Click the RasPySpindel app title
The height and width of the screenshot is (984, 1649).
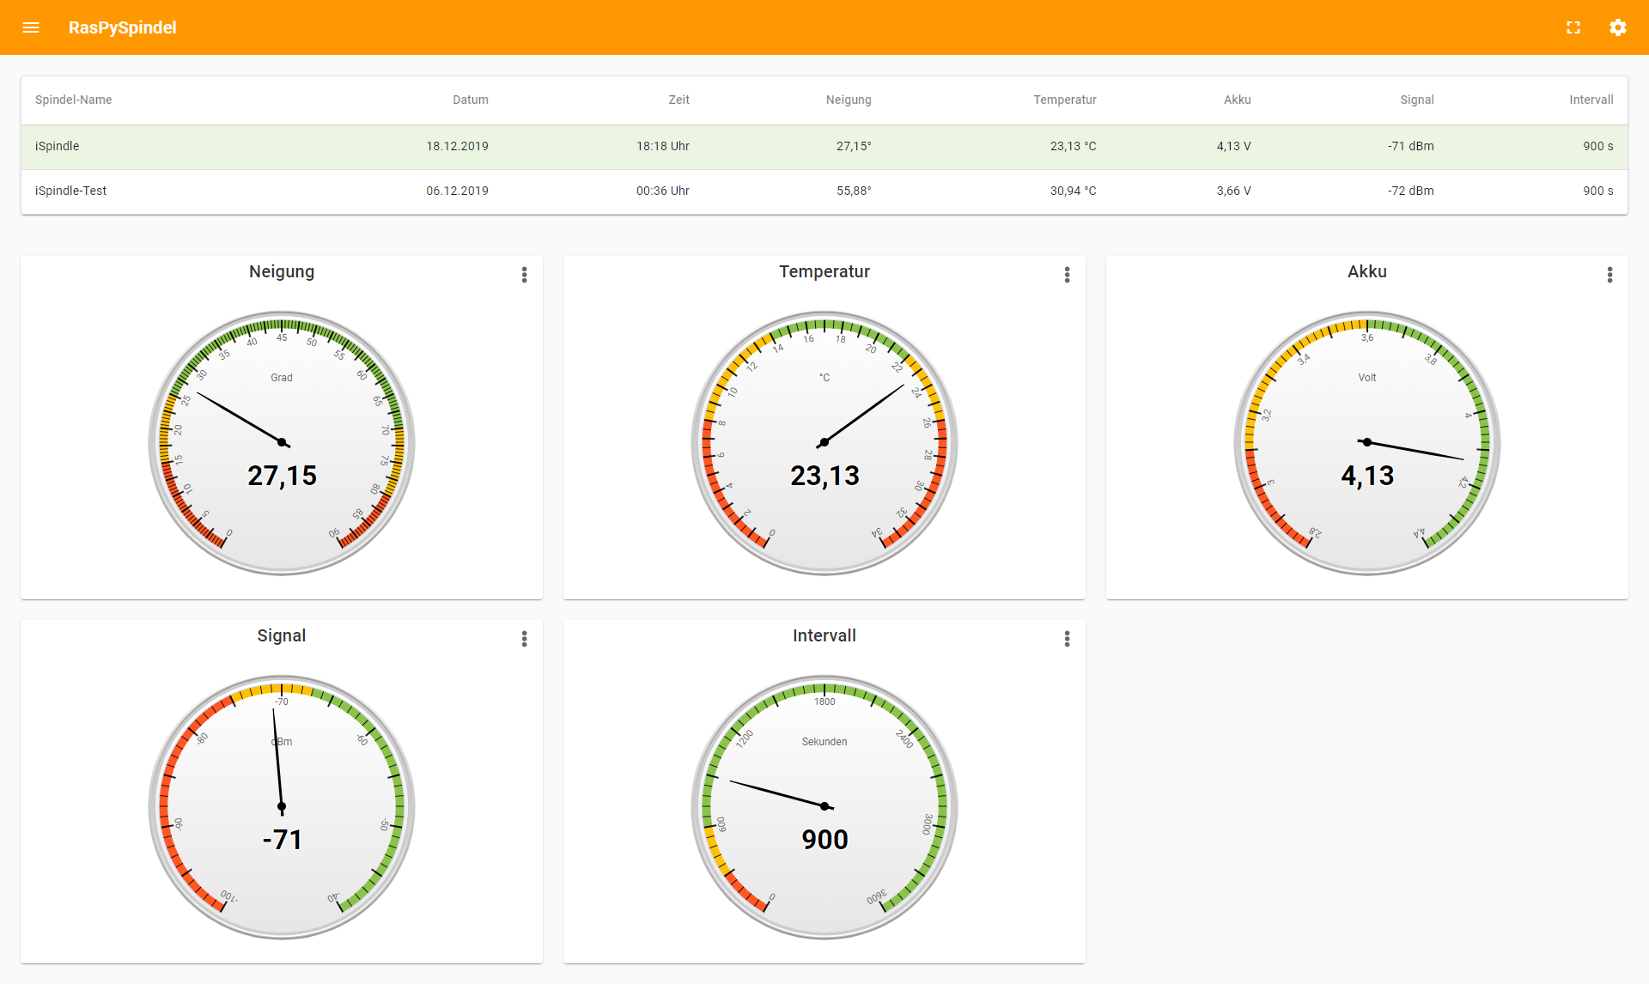[x=122, y=27]
